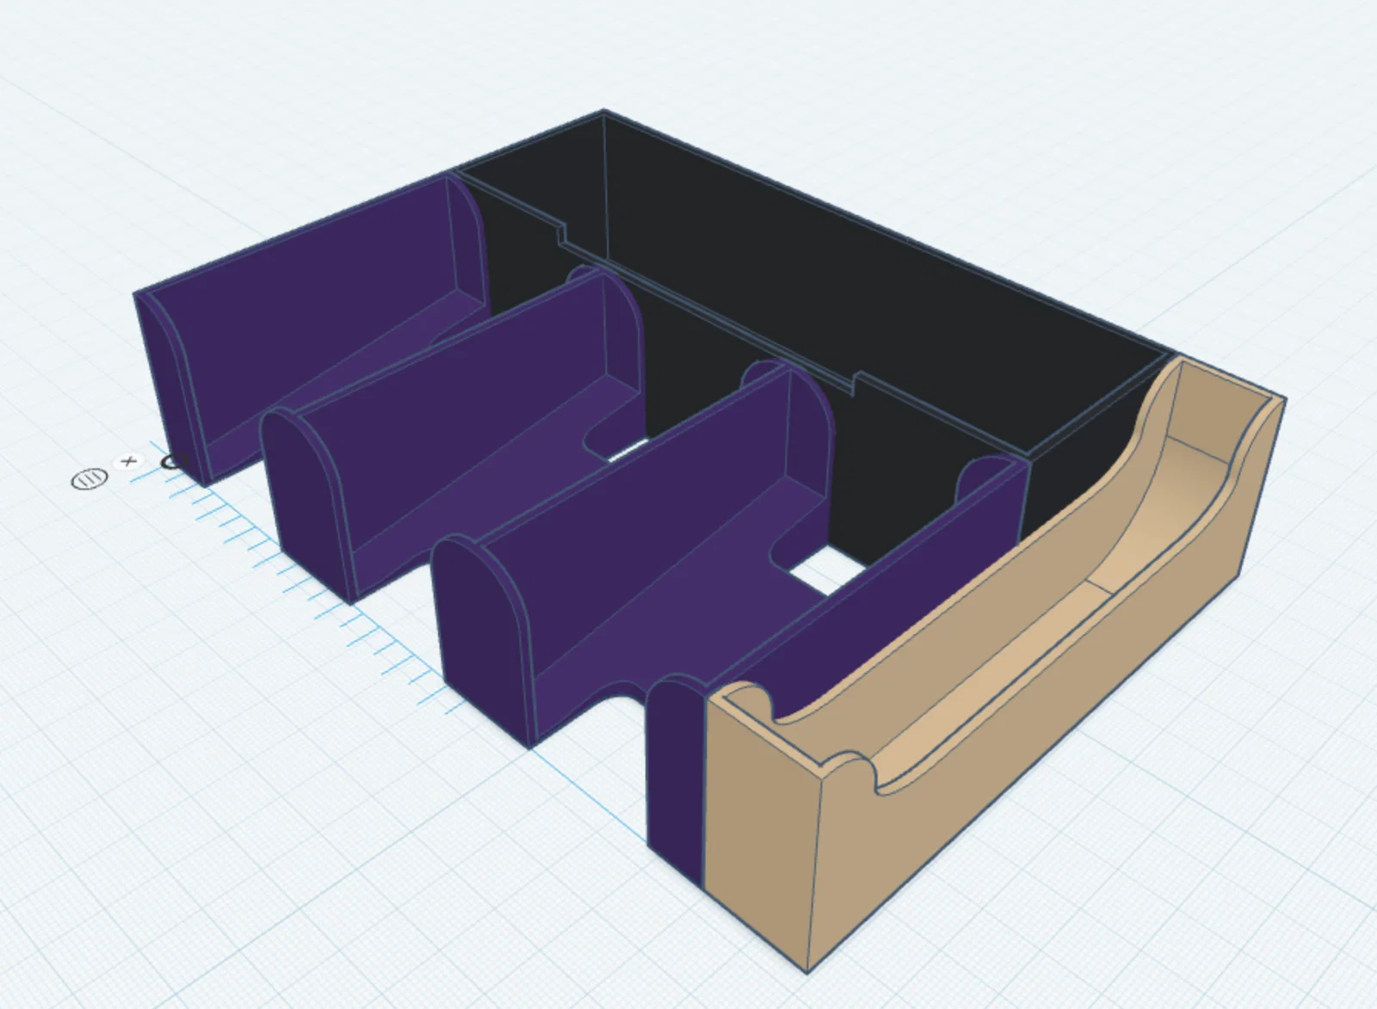The height and width of the screenshot is (1009, 1377).
Task: Click the striped circle ruler toggle icon
Action: (x=89, y=478)
